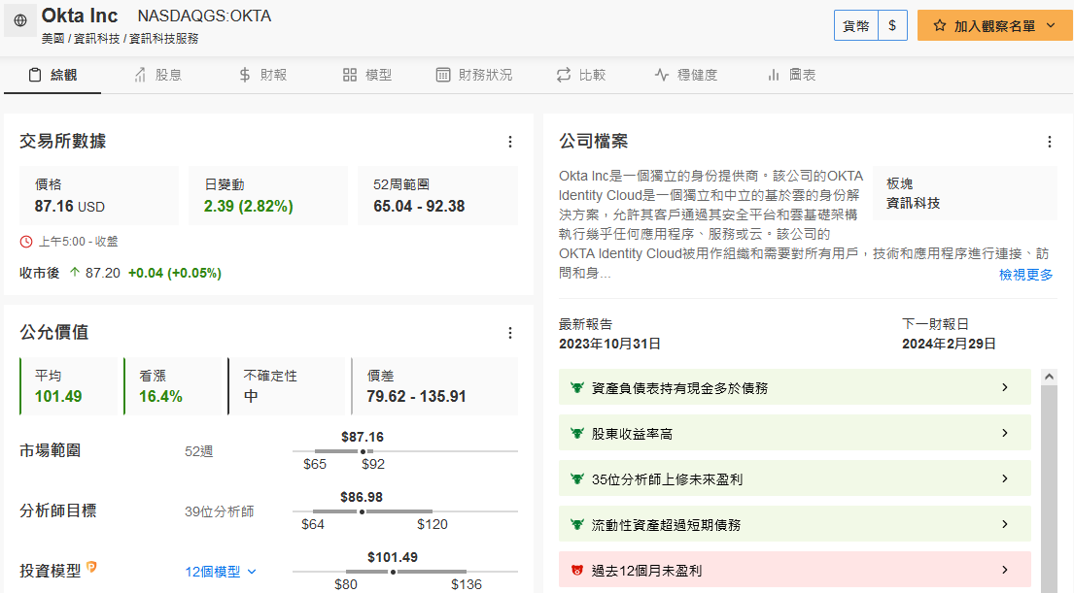Viewport: 1074px width, 593px height.
Task: Click the red clock icon by 上午5:00
Action: tap(26, 242)
